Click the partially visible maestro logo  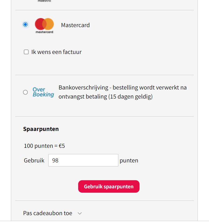[44, 1]
